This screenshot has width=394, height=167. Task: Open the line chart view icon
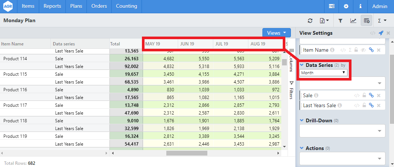coord(353,21)
